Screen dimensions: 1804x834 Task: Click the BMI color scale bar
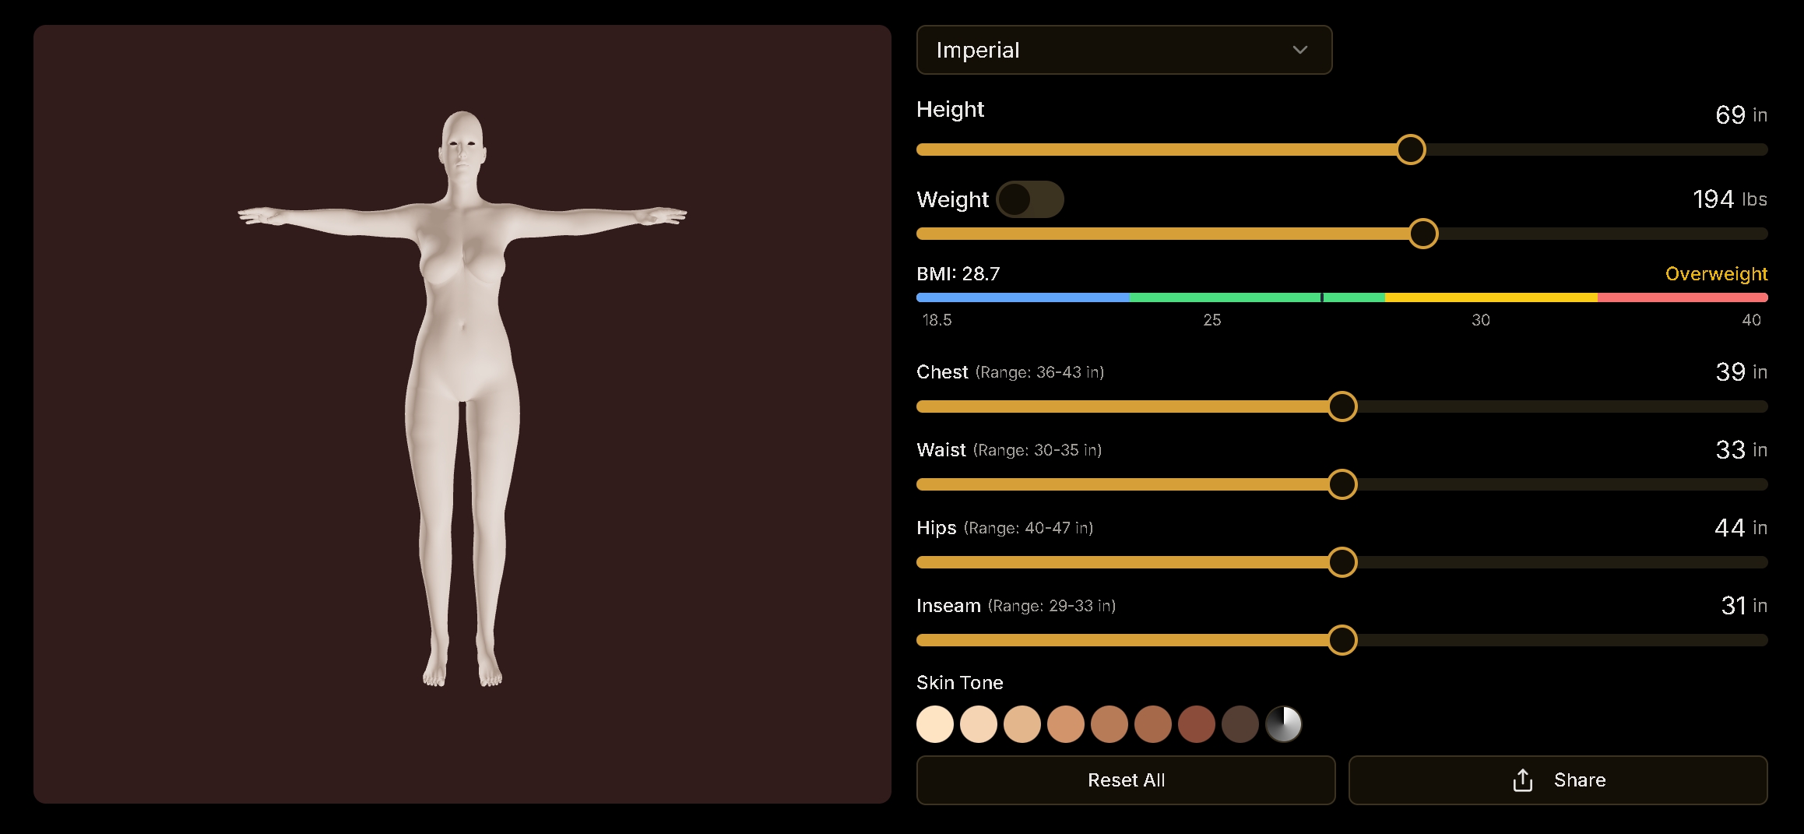[1342, 297]
